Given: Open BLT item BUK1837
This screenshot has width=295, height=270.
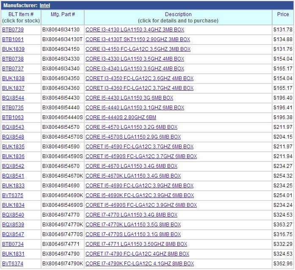Looking at the screenshot, I should tap(13, 88).
